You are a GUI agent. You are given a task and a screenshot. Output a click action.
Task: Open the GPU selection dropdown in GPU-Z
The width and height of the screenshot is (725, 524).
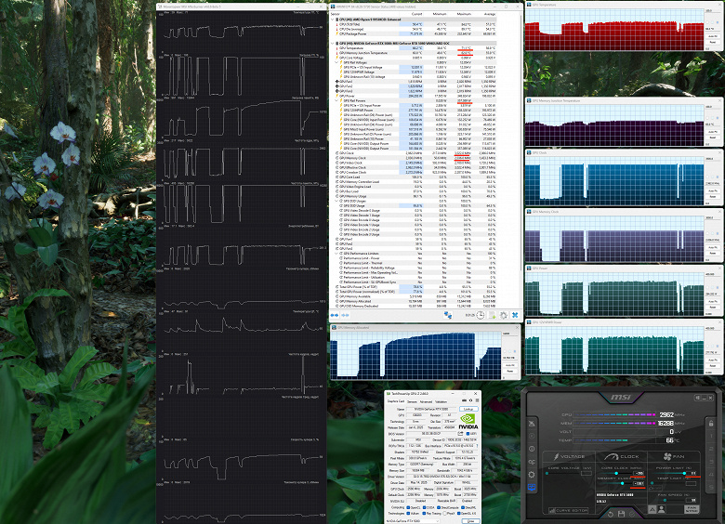pyautogui.click(x=413, y=521)
